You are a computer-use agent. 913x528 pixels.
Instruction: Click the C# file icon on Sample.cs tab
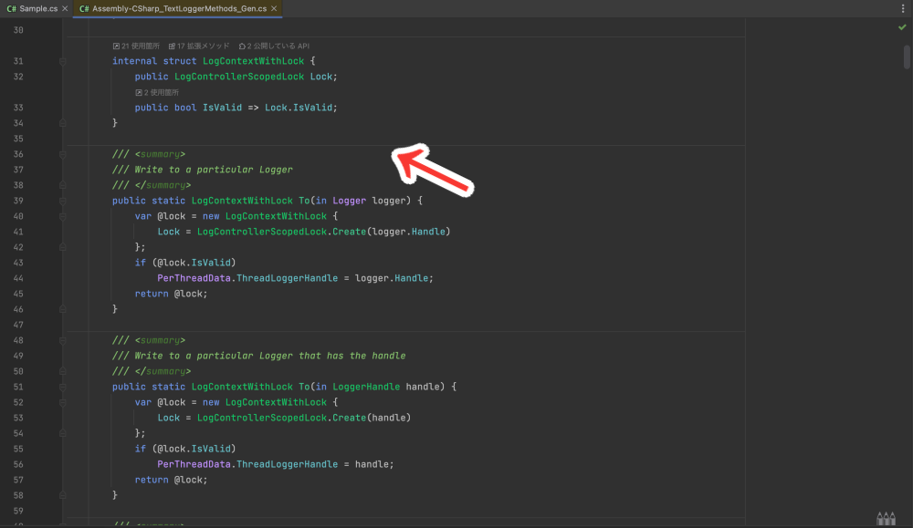click(x=11, y=9)
